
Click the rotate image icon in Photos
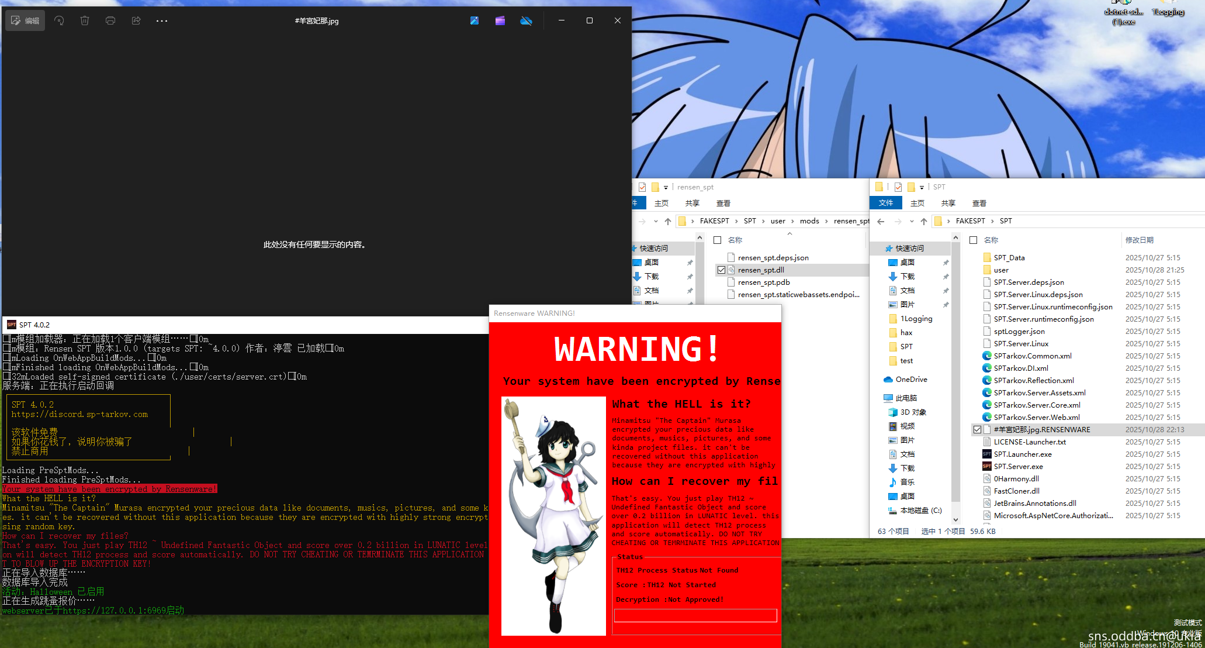(59, 20)
